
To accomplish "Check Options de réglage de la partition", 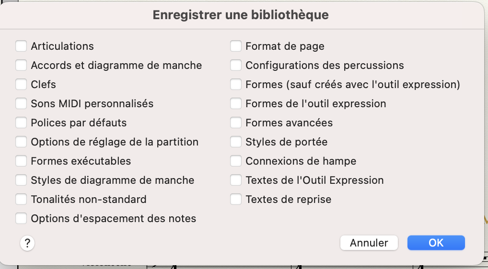I will 21,142.
